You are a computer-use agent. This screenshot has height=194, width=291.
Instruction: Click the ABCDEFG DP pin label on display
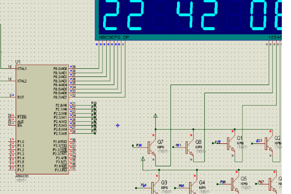click(x=114, y=37)
